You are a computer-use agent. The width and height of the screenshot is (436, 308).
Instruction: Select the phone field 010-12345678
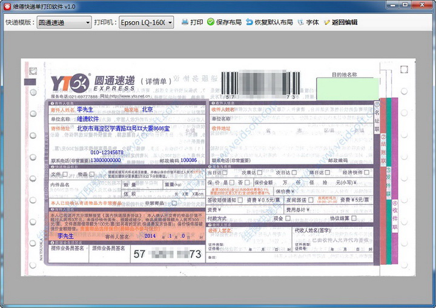(107, 152)
